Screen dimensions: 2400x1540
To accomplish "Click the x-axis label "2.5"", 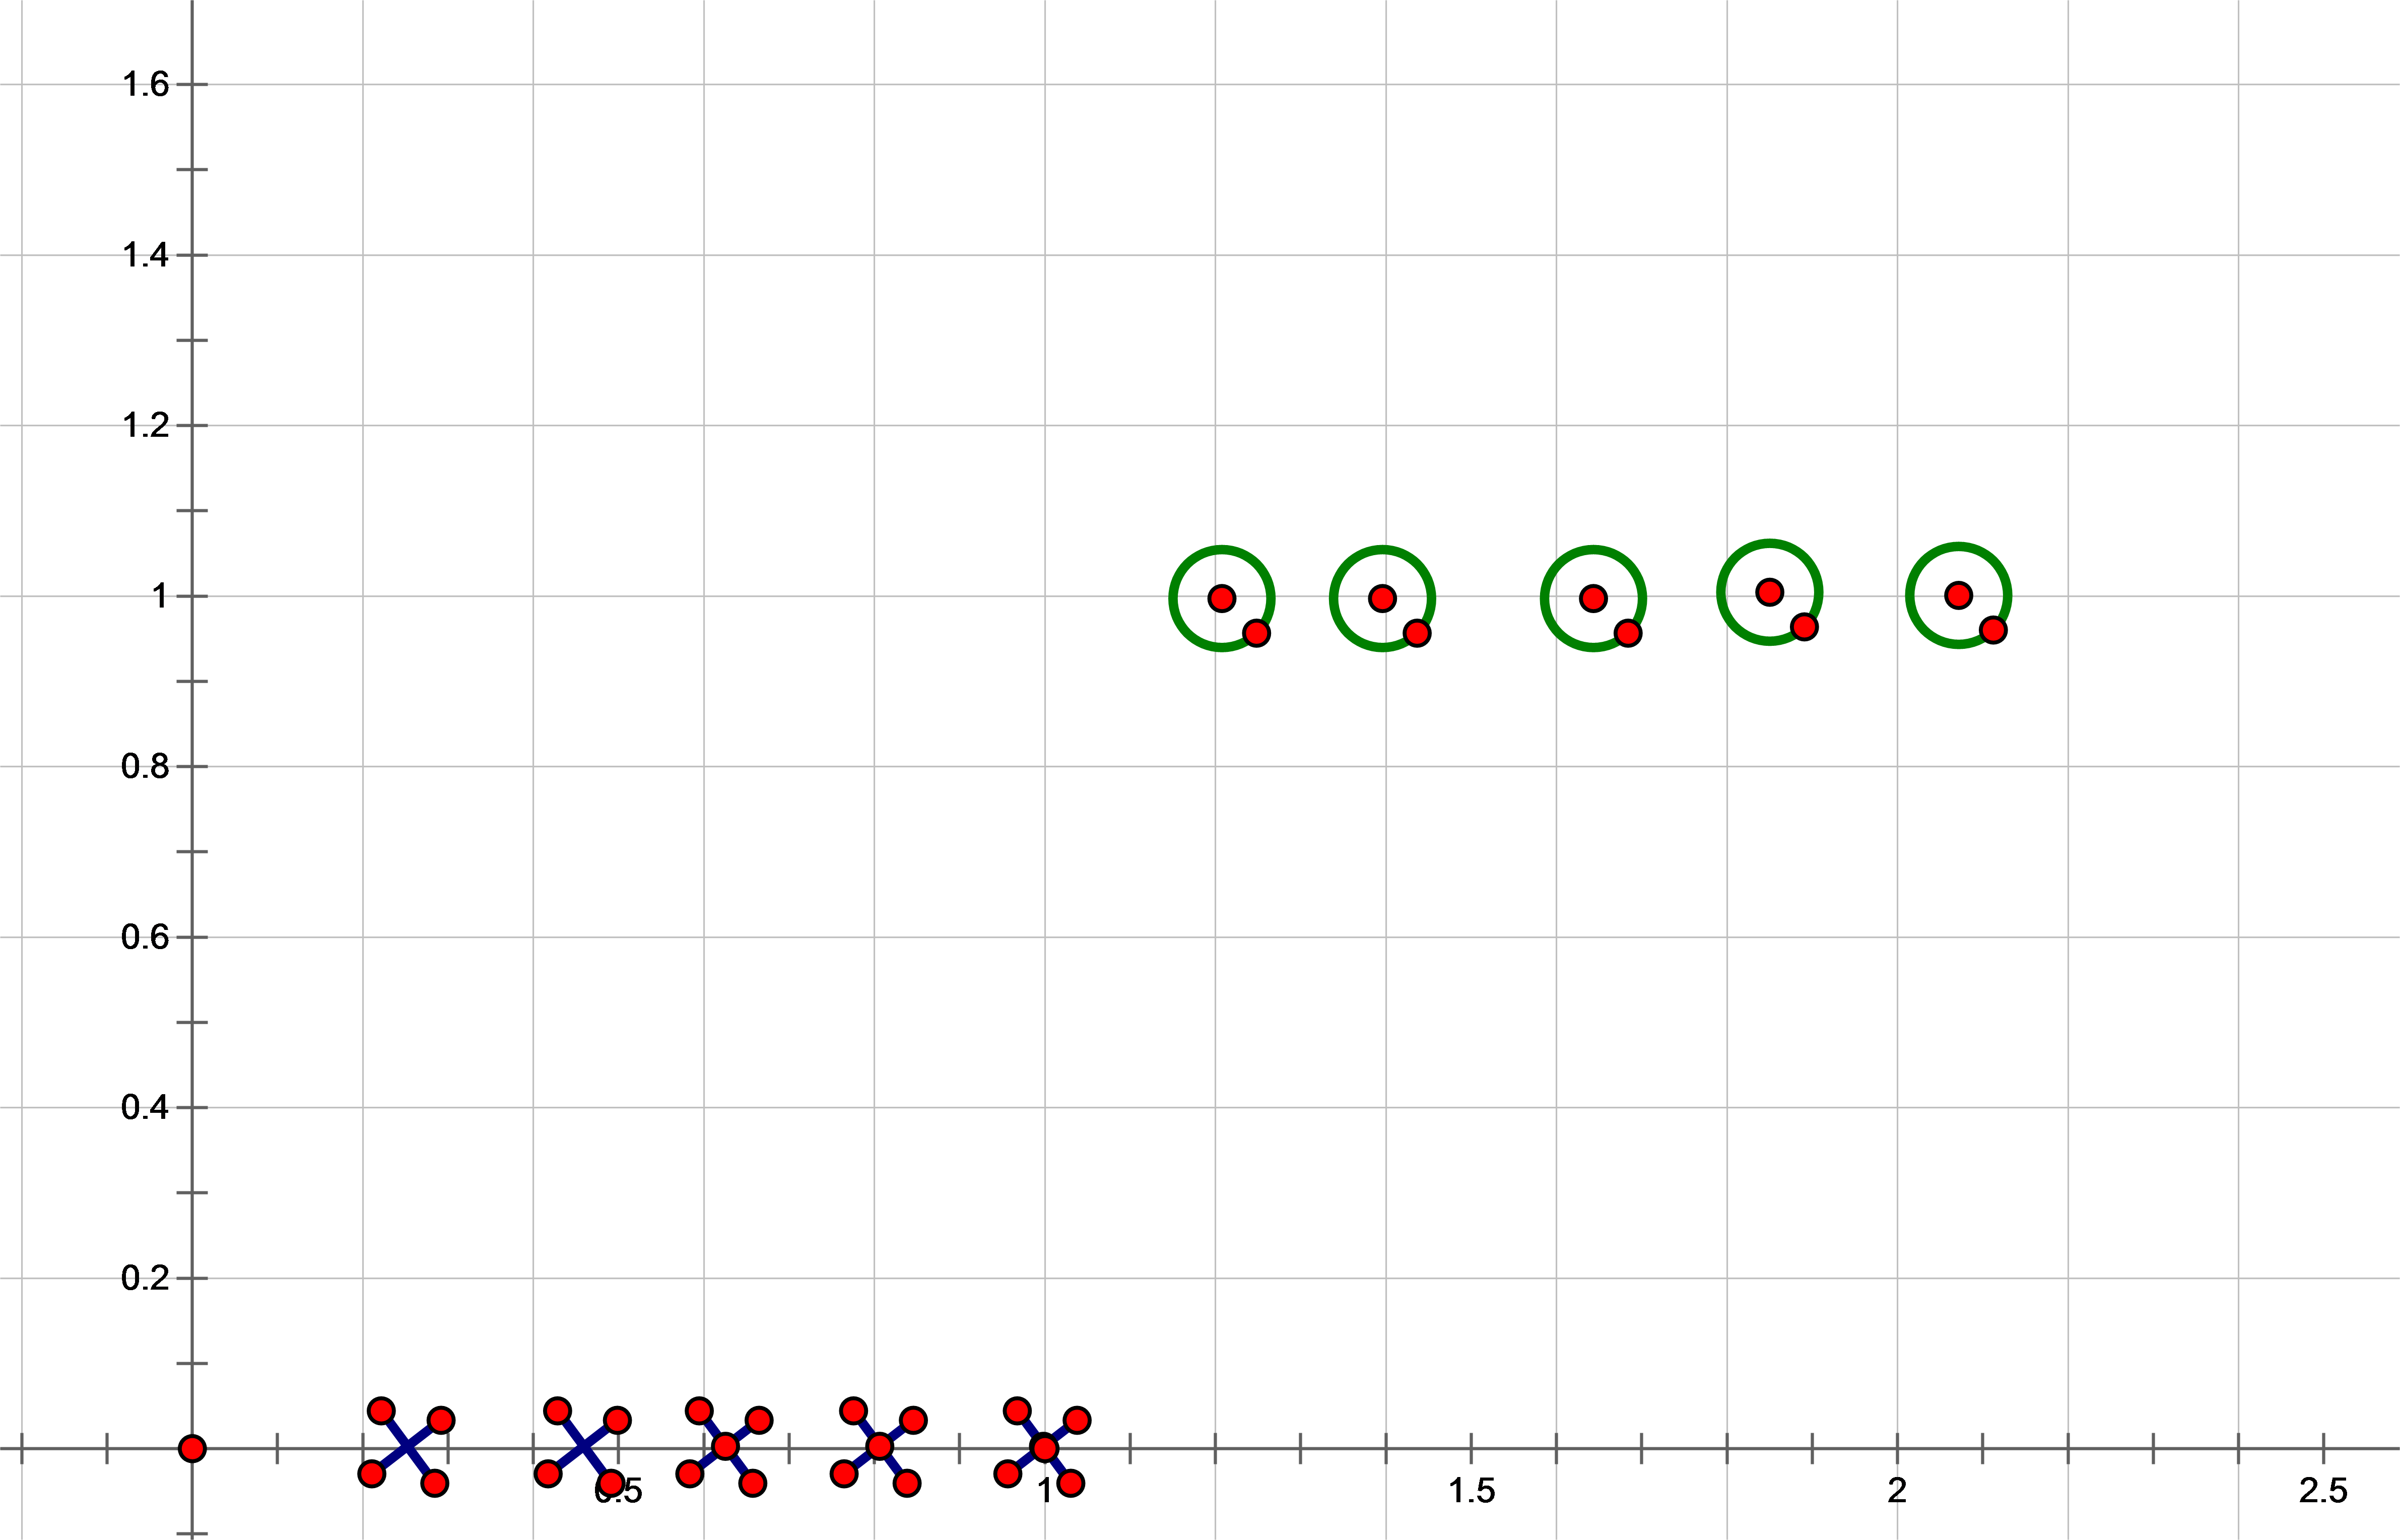I will (2323, 1491).
